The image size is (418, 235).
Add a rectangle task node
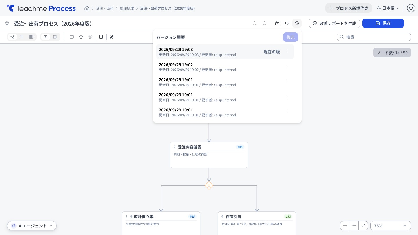click(x=72, y=37)
